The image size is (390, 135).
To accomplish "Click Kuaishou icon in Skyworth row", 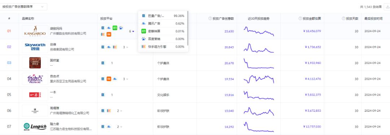I will coord(115,47).
